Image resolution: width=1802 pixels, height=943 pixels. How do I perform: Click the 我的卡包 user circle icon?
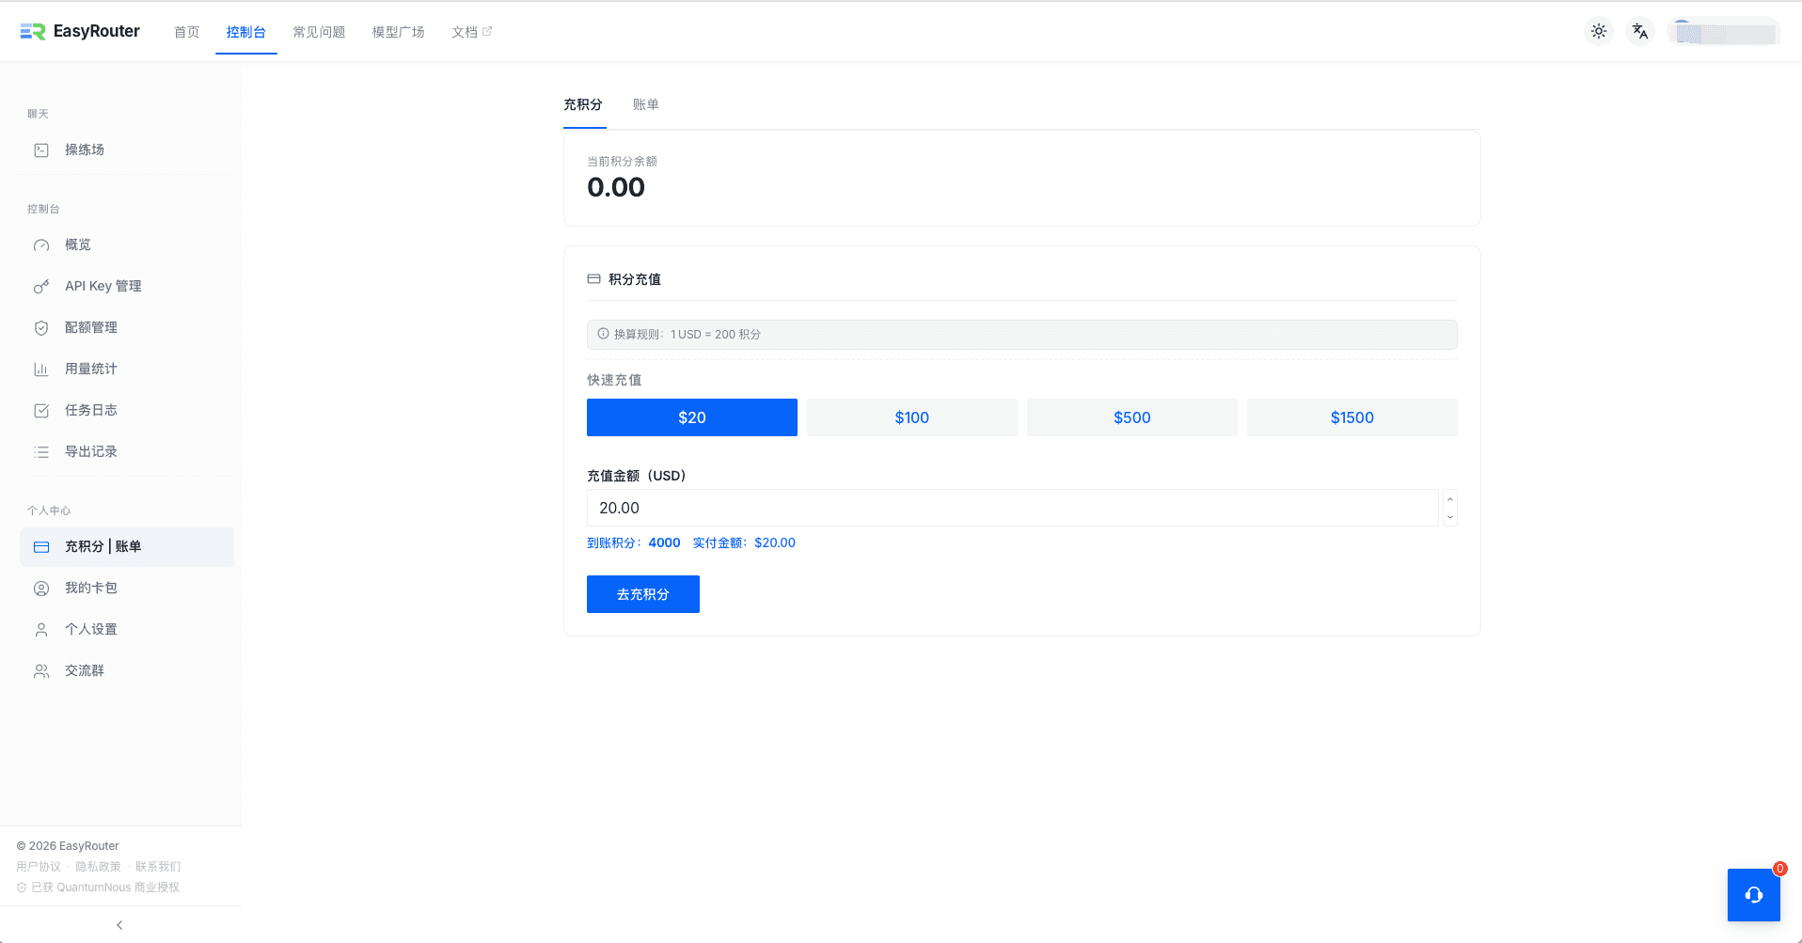tap(41, 589)
